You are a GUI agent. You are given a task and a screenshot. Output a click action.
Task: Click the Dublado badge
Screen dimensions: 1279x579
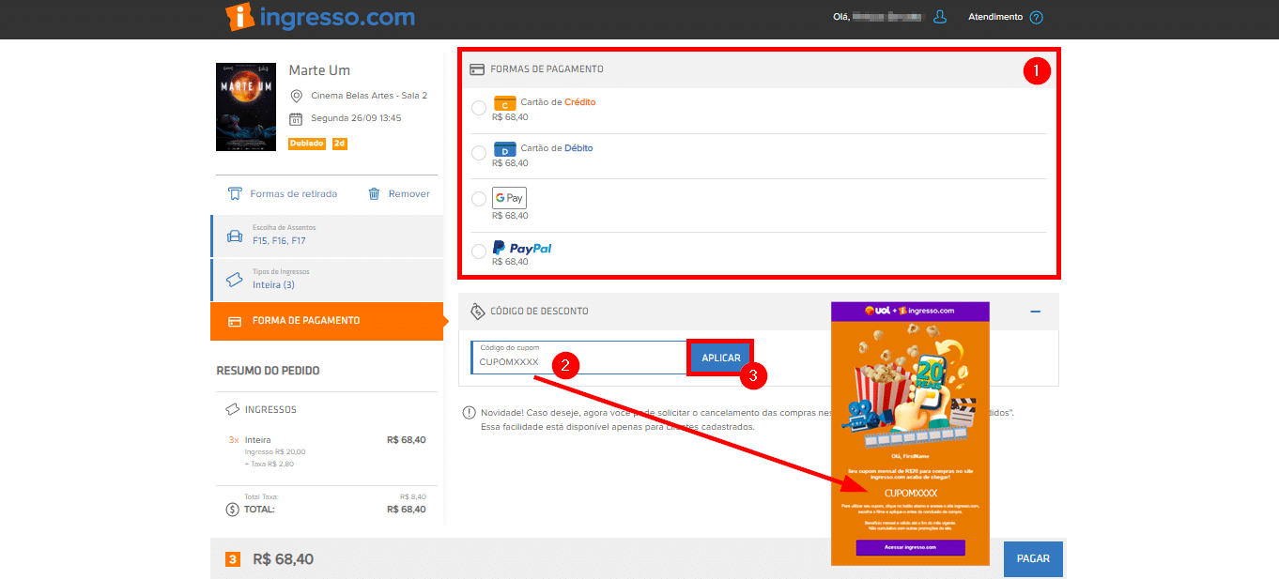coord(307,144)
